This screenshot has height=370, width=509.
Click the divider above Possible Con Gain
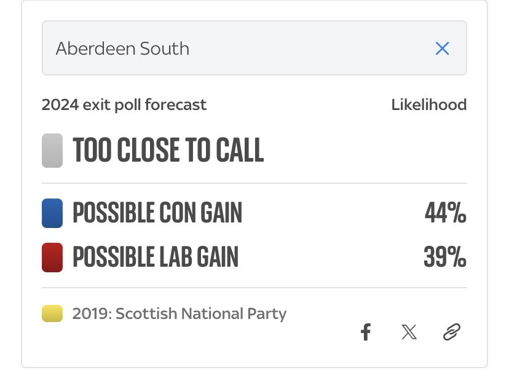click(x=254, y=183)
